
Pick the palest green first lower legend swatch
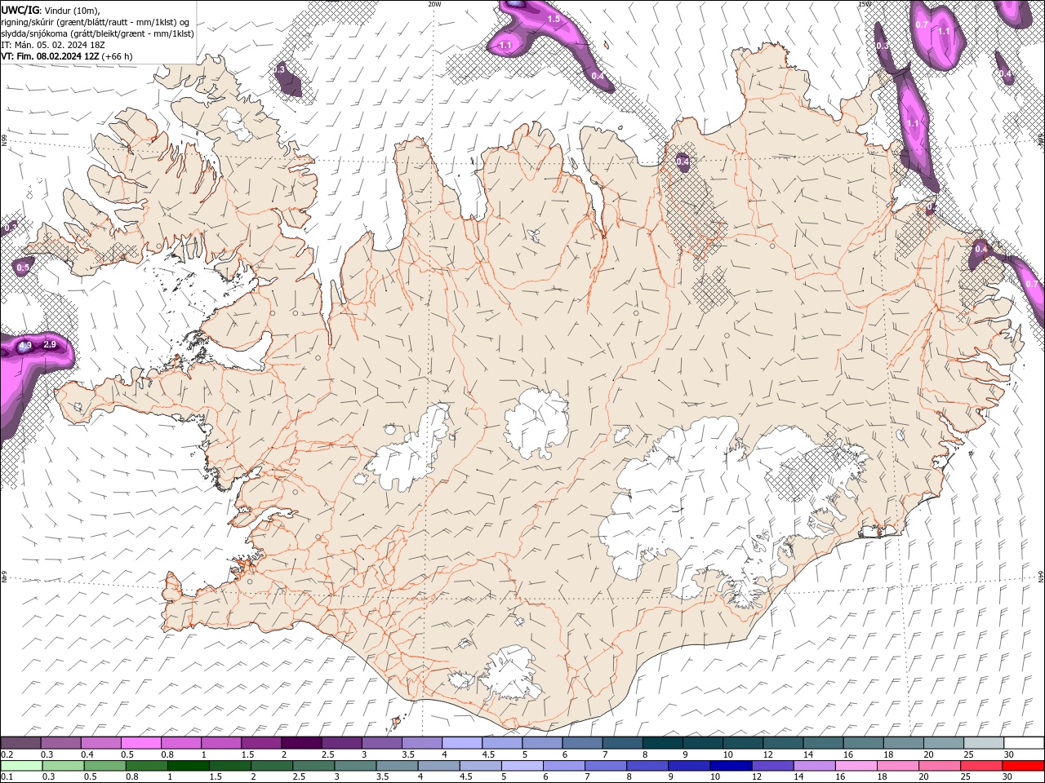(x=21, y=766)
